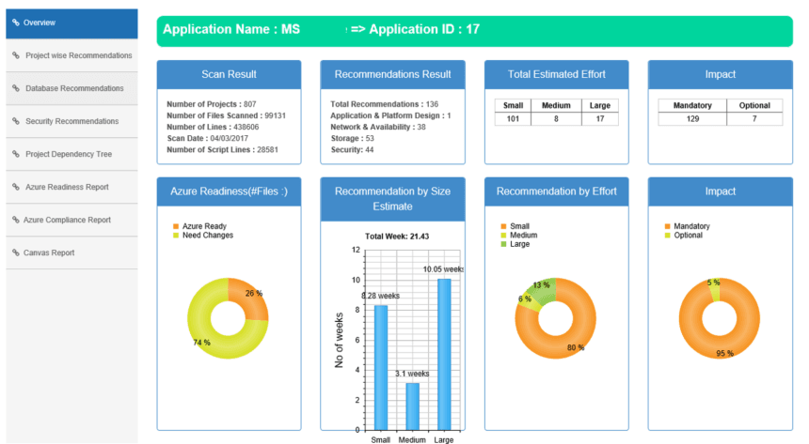Click the Mandatory impact value 129
809x444 pixels.
pyautogui.click(x=692, y=119)
